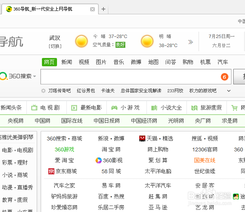
Task: Open the 233网校 hot search
Action: (175, 91)
